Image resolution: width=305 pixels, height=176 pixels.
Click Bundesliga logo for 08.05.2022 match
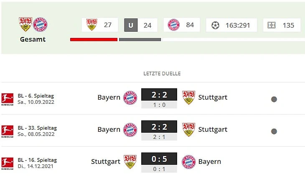[x=8, y=131]
